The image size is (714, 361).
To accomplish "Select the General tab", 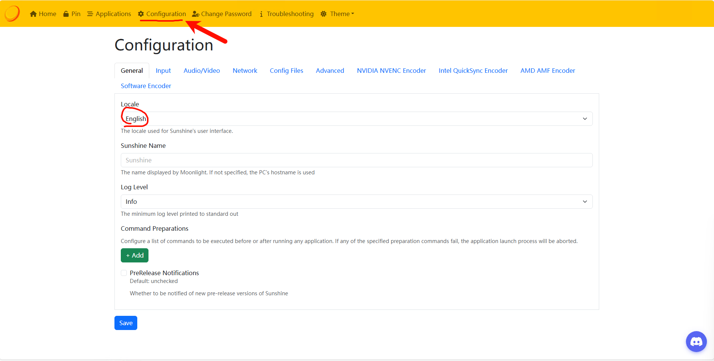I will click(132, 71).
